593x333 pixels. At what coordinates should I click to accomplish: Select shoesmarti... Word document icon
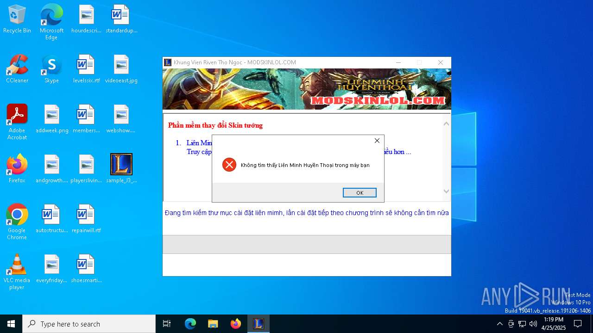point(86,269)
